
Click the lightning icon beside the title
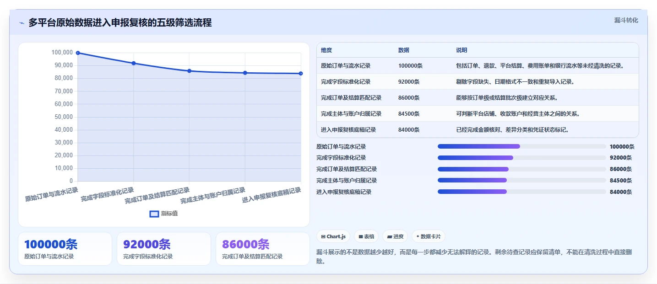[x=22, y=23]
